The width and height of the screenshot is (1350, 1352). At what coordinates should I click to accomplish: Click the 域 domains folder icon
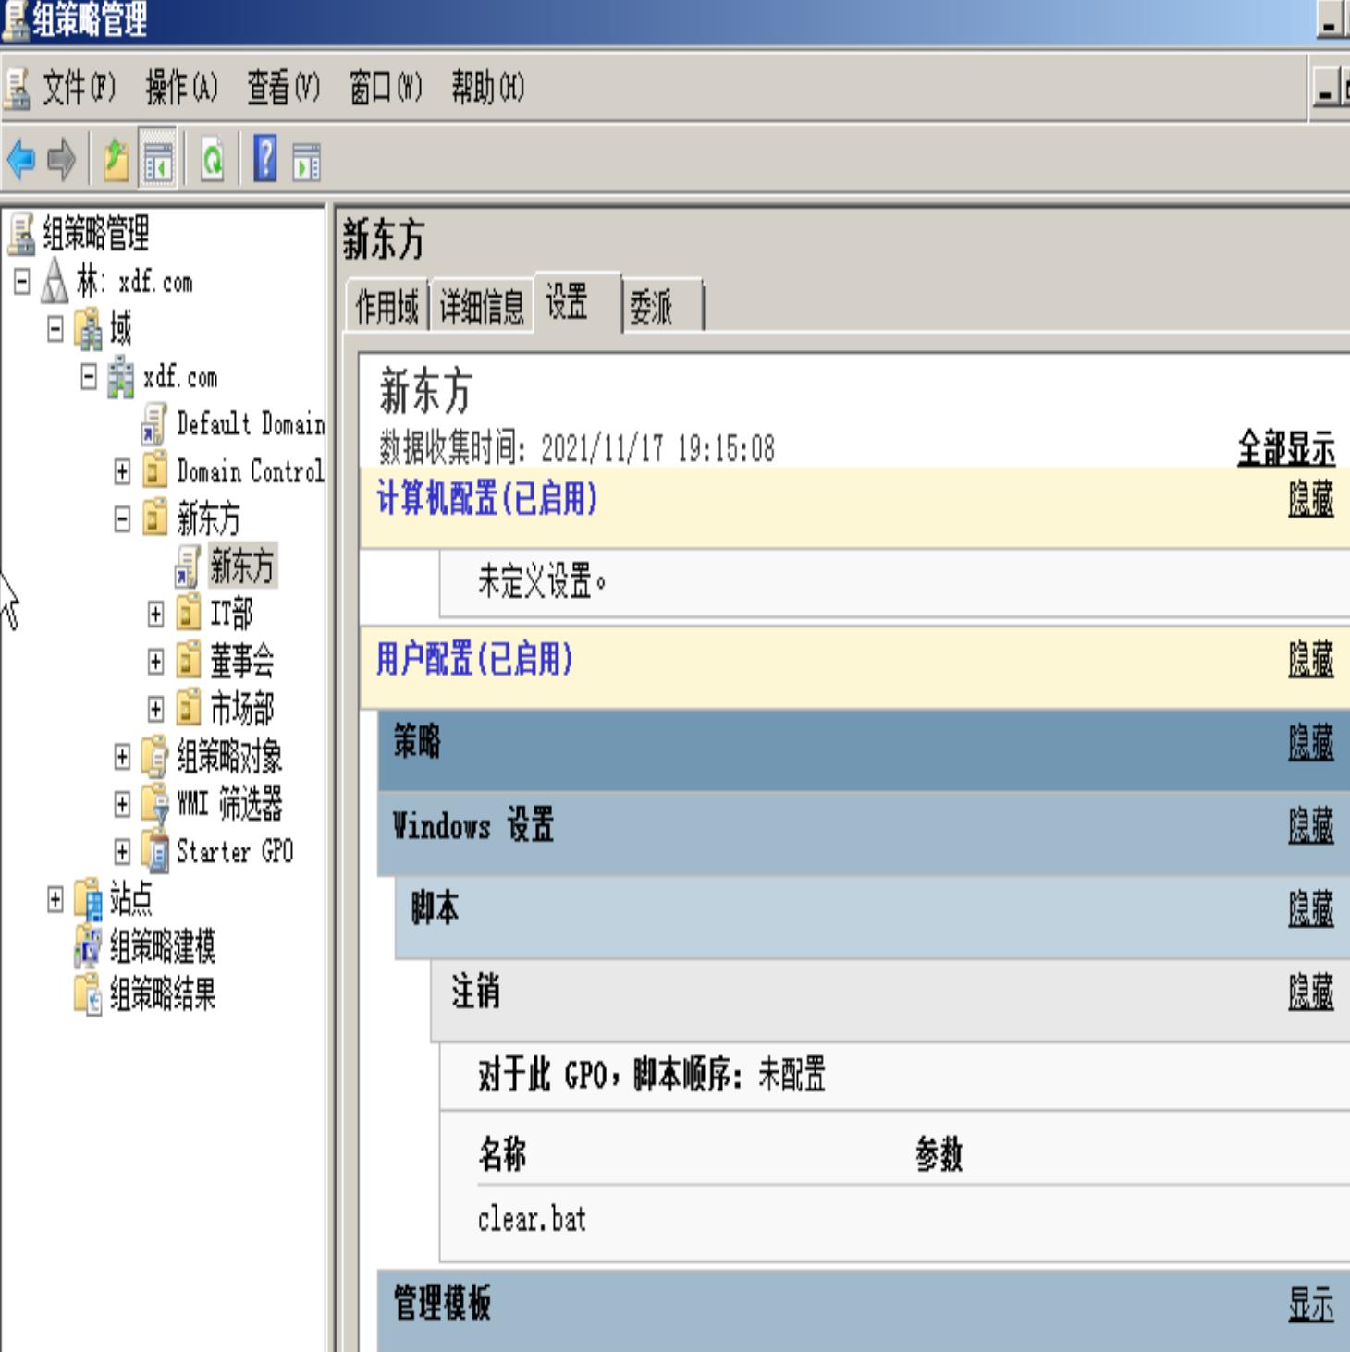click(x=90, y=330)
